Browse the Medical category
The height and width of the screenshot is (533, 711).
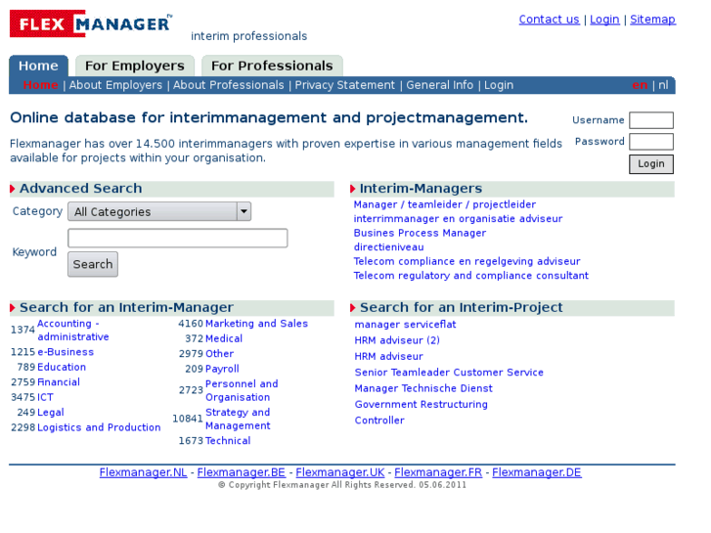224,338
